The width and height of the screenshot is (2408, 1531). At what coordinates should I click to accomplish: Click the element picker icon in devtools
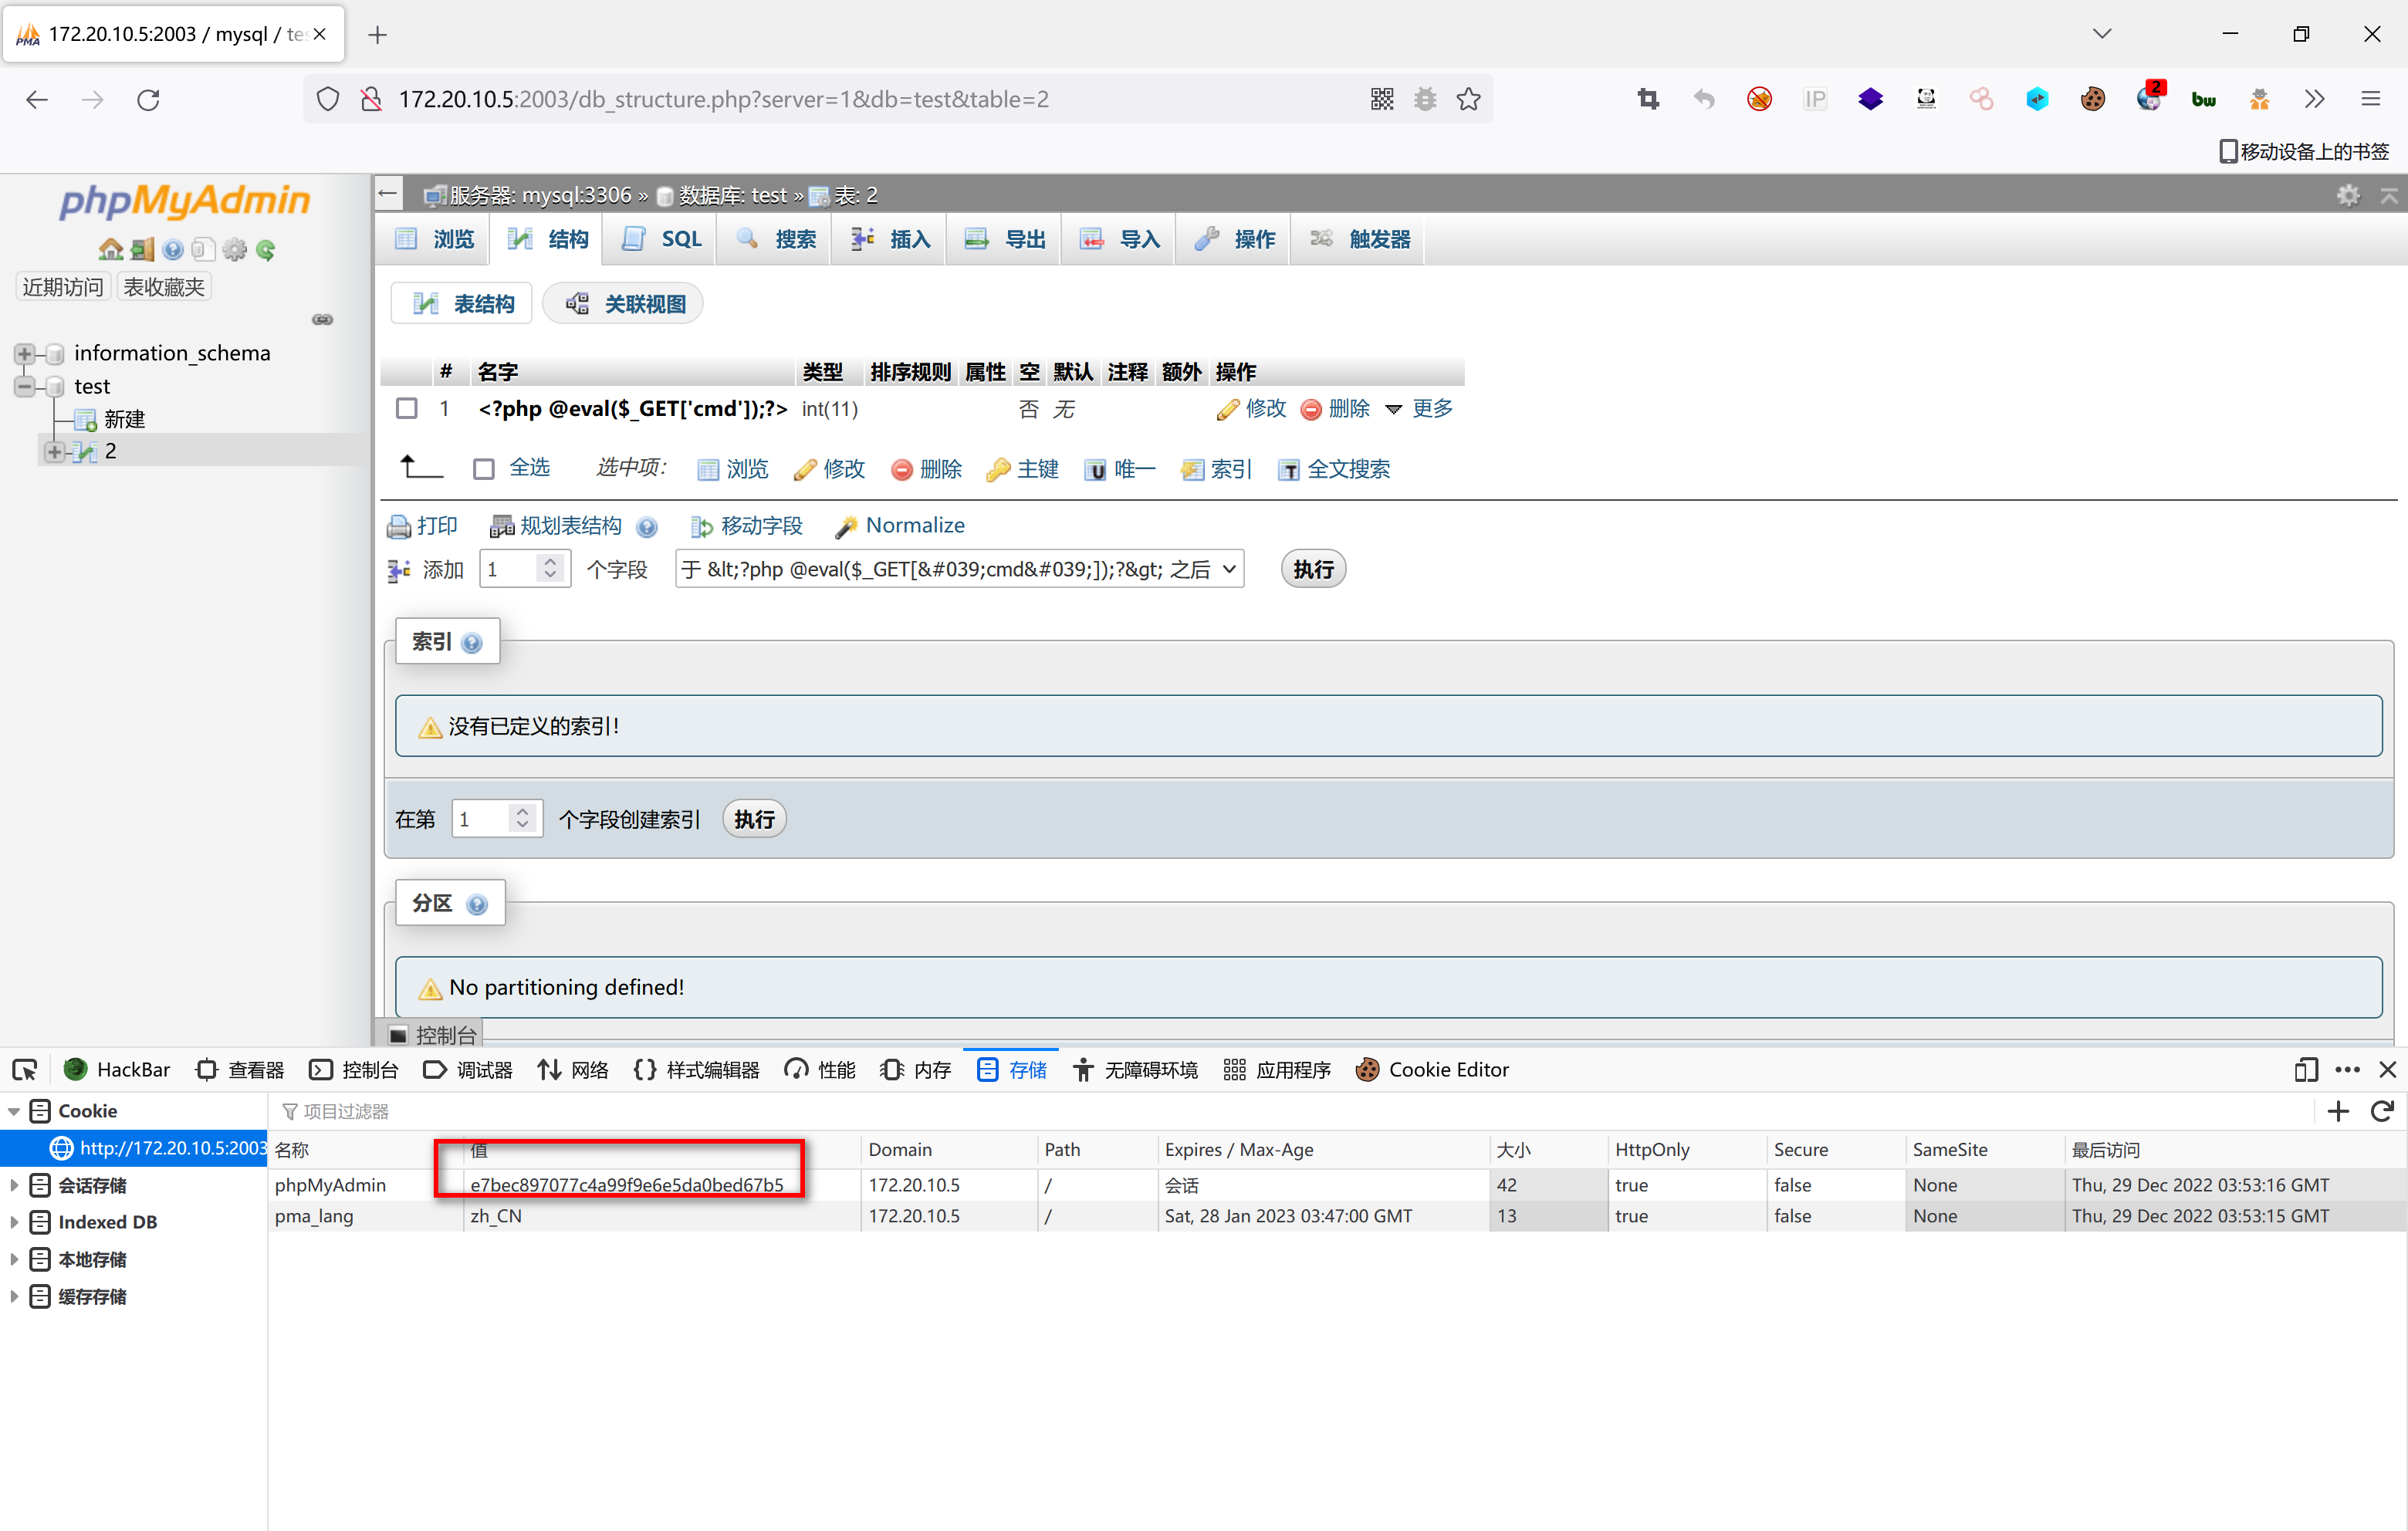pos(24,1069)
